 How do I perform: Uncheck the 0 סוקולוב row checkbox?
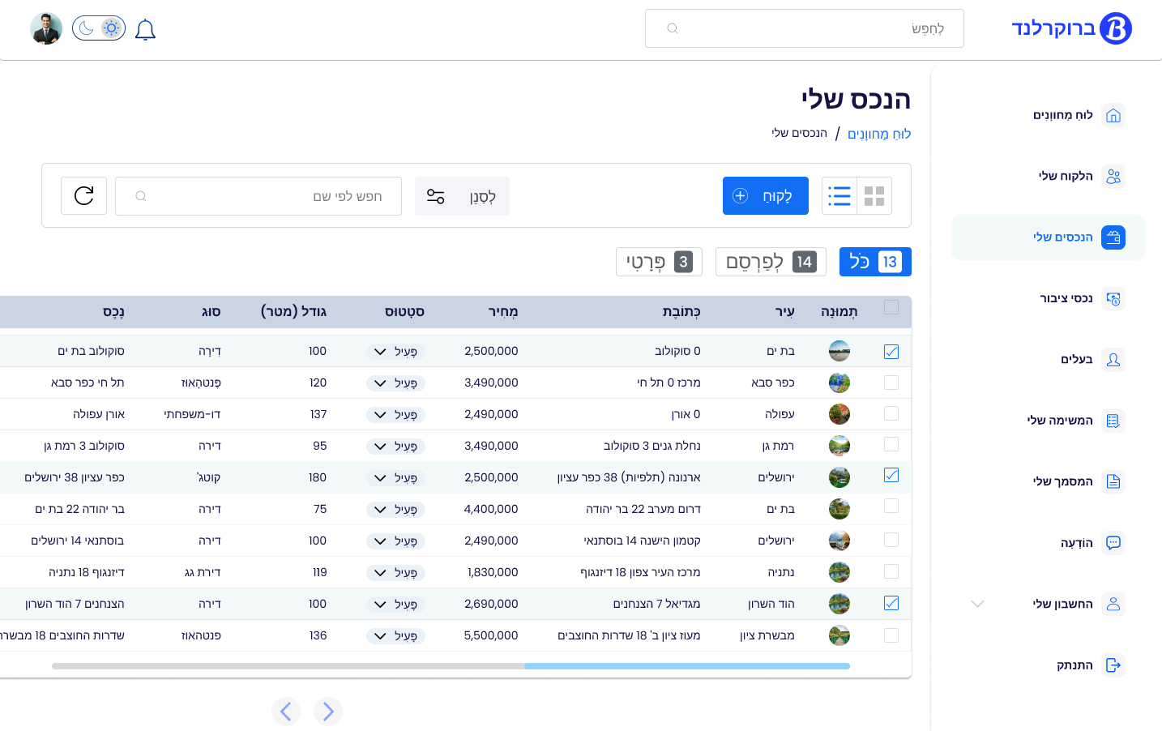pos(891,352)
